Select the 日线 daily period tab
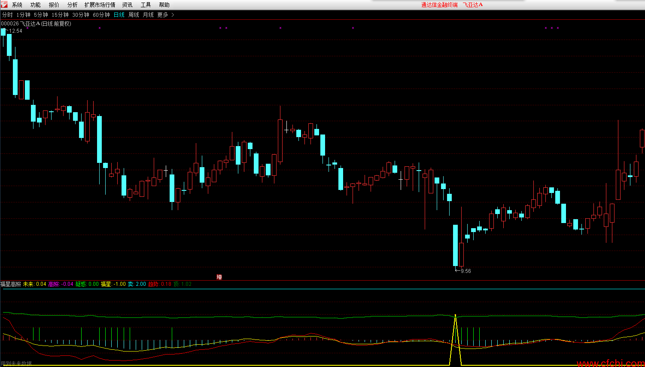The width and height of the screenshot is (645, 367). pos(119,15)
